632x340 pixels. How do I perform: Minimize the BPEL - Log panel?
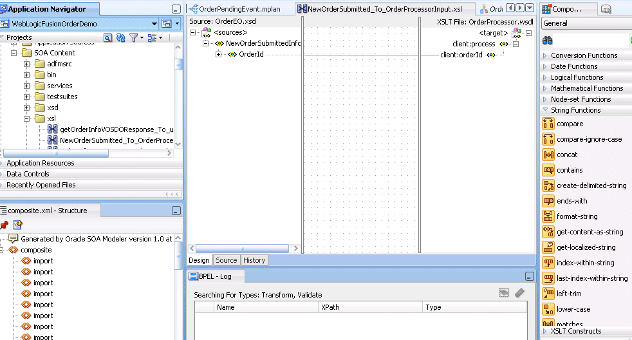pyautogui.click(x=530, y=276)
